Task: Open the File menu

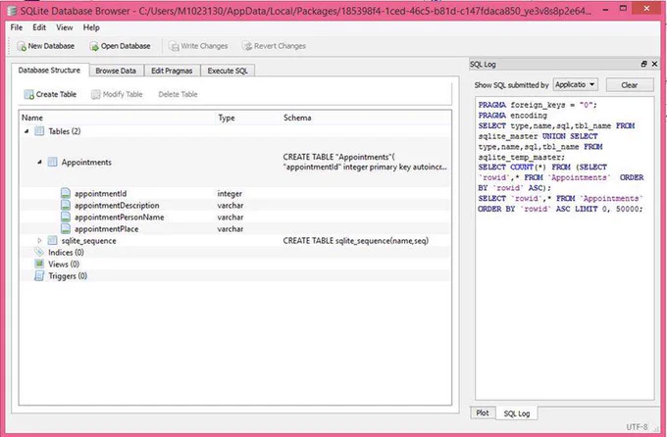Action: coord(17,27)
